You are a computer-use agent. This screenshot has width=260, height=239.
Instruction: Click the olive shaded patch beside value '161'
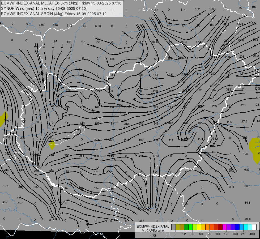coord(52,145)
